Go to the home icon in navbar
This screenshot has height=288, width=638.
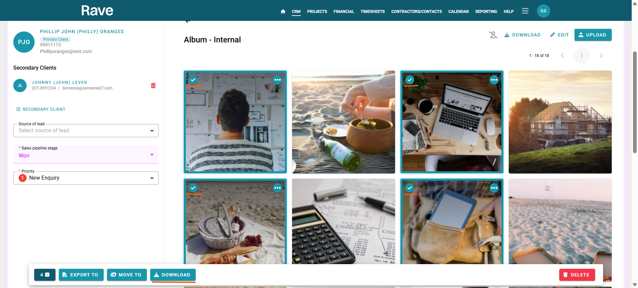(283, 12)
